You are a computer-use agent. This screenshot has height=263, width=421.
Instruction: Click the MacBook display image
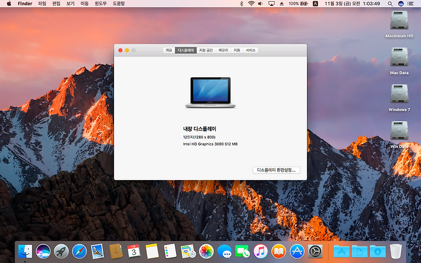tap(210, 92)
